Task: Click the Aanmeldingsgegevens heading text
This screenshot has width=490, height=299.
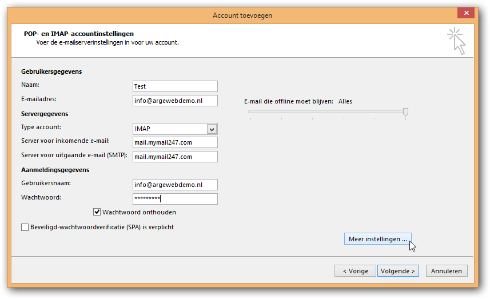Action: [55, 170]
